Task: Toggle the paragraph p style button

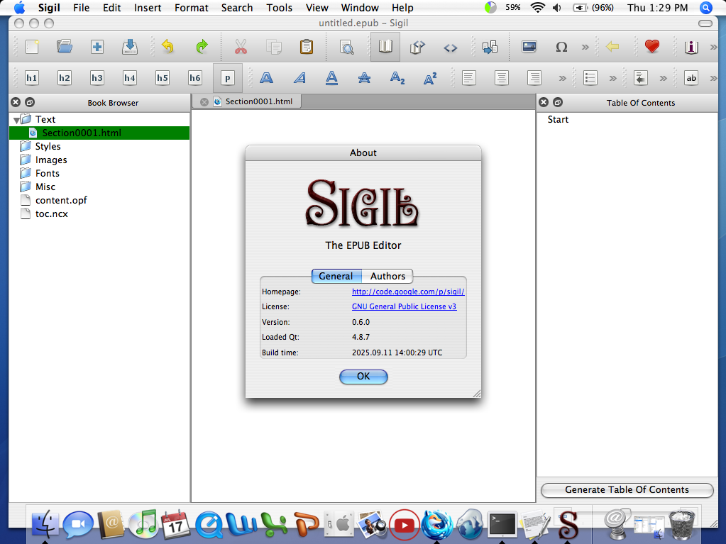Action: click(x=227, y=78)
